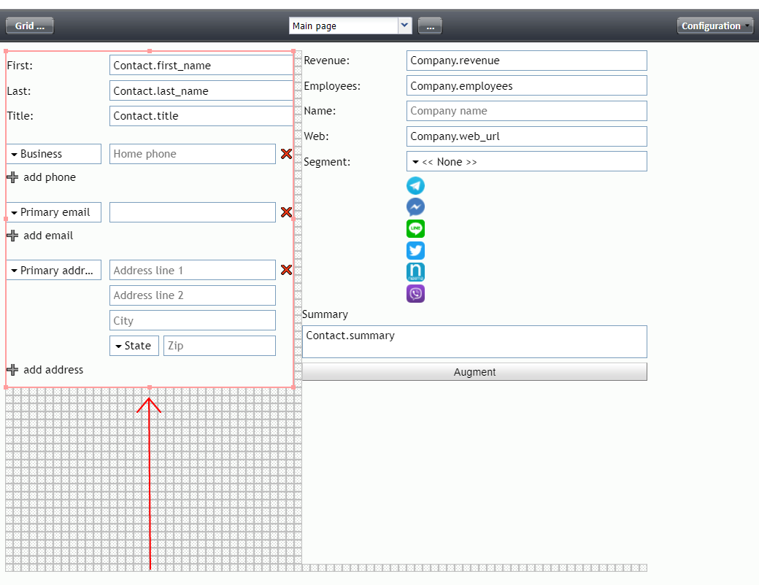Open the Configuration menu
Image resolution: width=759 pixels, height=585 pixels.
pos(715,26)
